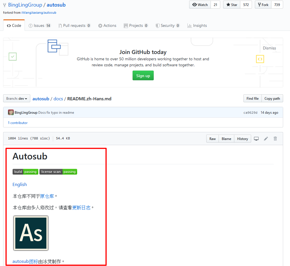Screen dimensions: 290x266
Task: Click the fork icon on the Fork button
Action: [x=259, y=5]
